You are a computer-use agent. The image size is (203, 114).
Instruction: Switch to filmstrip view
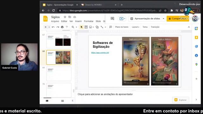(x=47, y=101)
